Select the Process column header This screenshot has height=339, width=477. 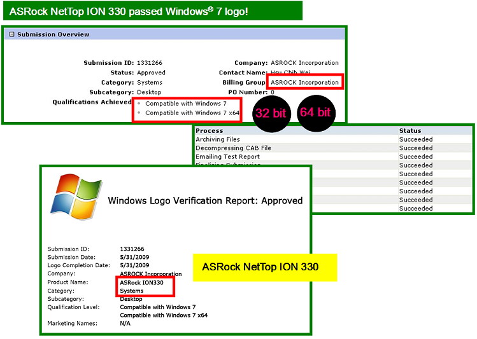click(x=210, y=131)
